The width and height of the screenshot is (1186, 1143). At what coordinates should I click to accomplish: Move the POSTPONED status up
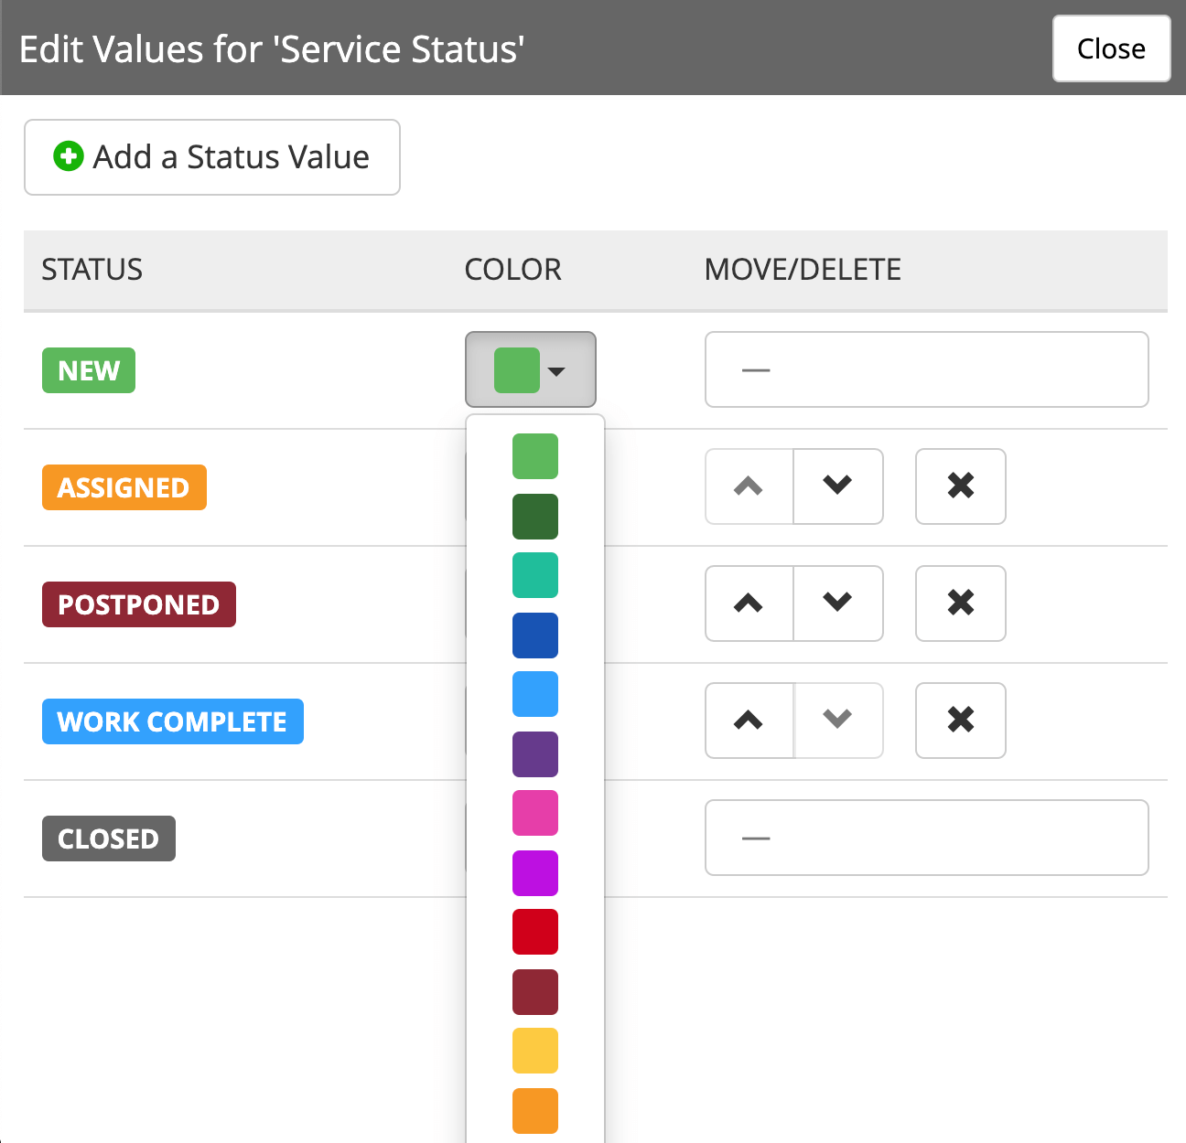pos(748,604)
